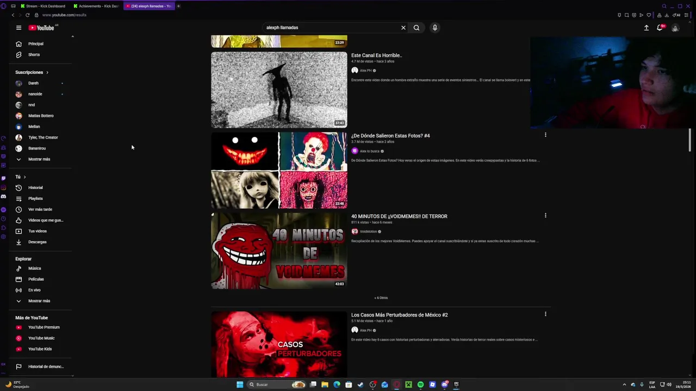Open File Explorer from taskbar
696x391 pixels.
[x=325, y=384]
